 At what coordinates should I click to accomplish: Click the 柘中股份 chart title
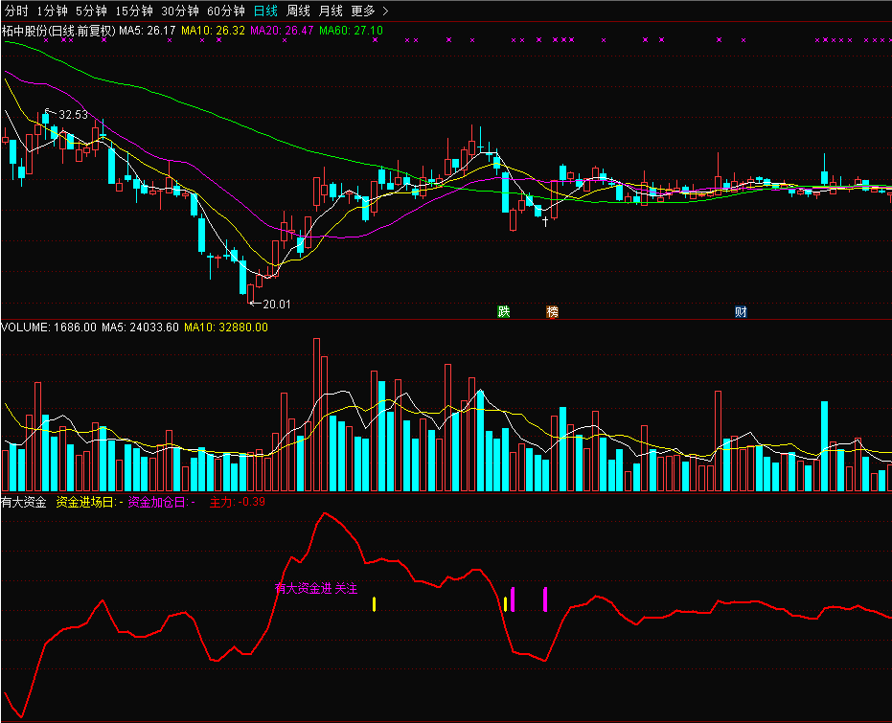point(58,31)
